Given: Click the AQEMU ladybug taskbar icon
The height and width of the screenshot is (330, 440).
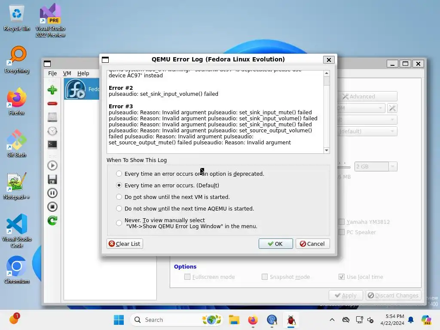Looking at the screenshot, I should tap(291, 320).
